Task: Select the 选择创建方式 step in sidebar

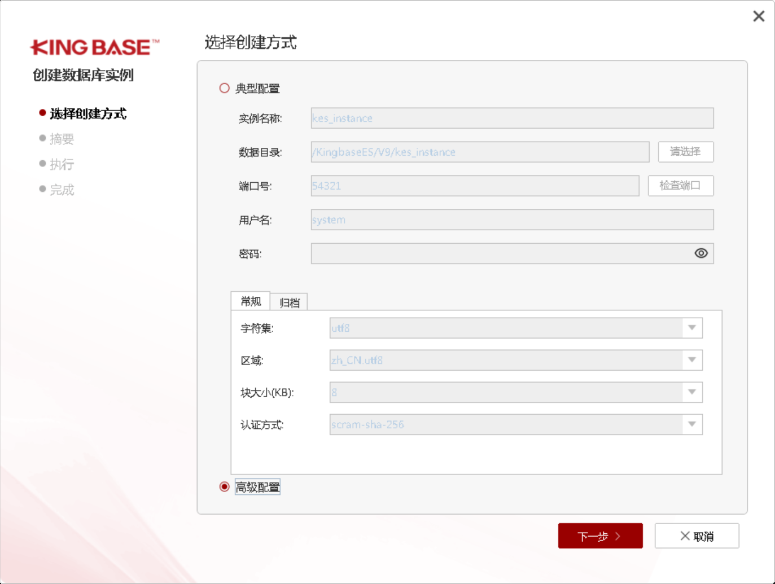Action: pyautogui.click(x=88, y=113)
